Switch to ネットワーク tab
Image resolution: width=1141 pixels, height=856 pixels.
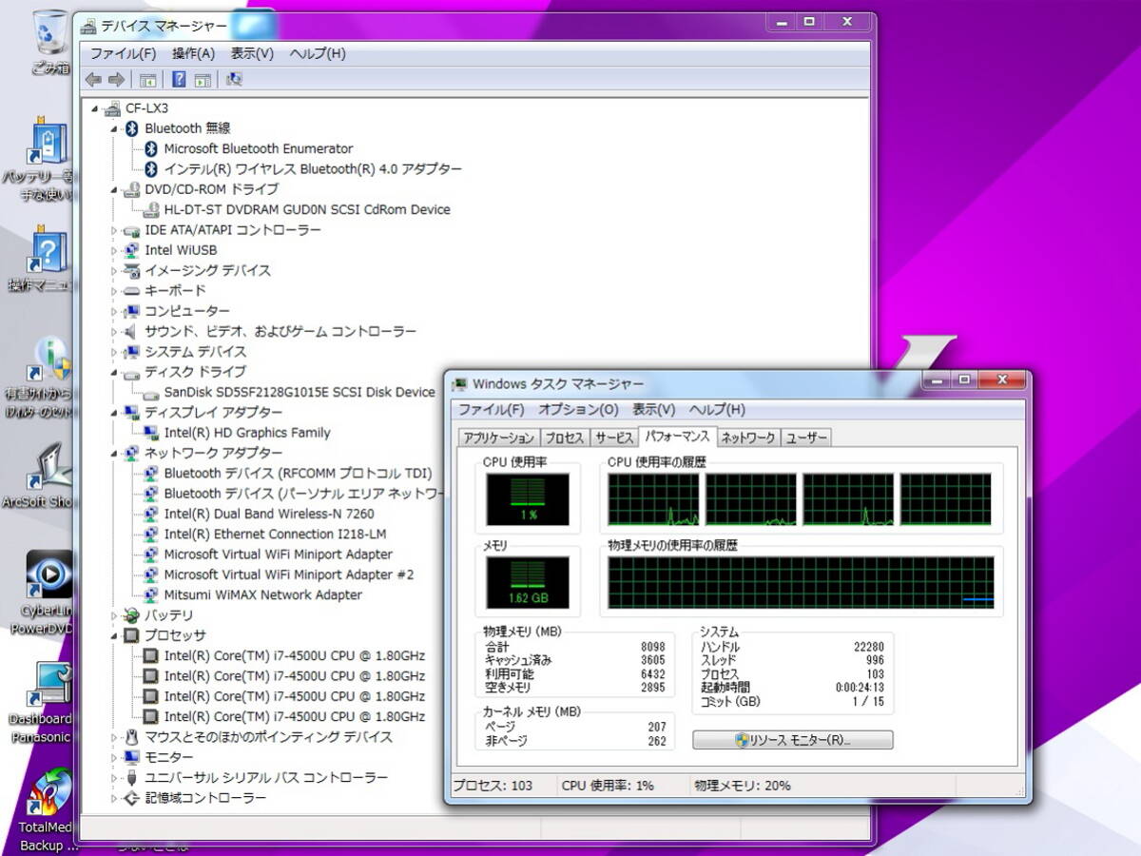click(748, 438)
